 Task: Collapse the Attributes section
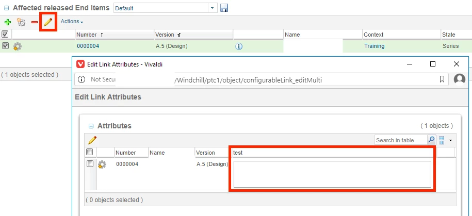[91, 126]
